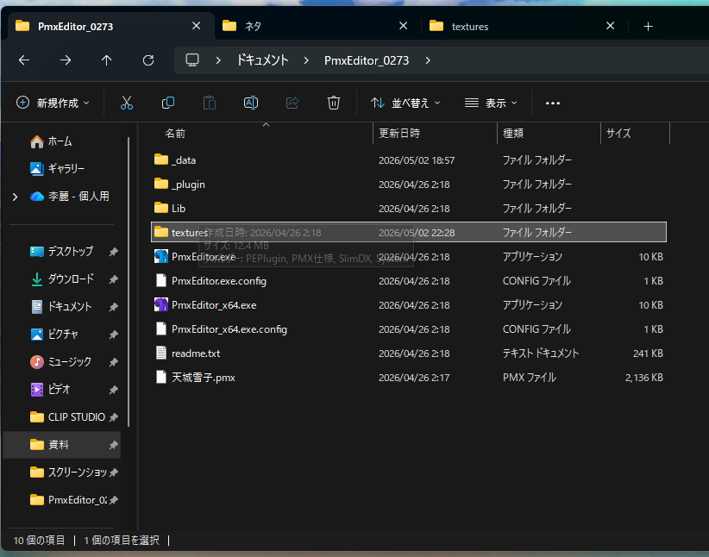
Task: Open 表示 view dropdown
Action: click(491, 103)
